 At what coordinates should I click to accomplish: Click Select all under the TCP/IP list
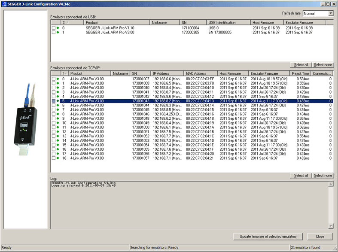click(x=301, y=176)
